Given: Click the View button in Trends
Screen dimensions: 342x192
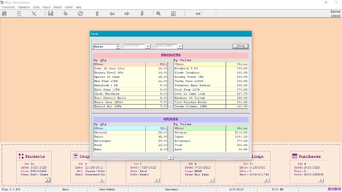Looking at the screenshot, I should [240, 46].
